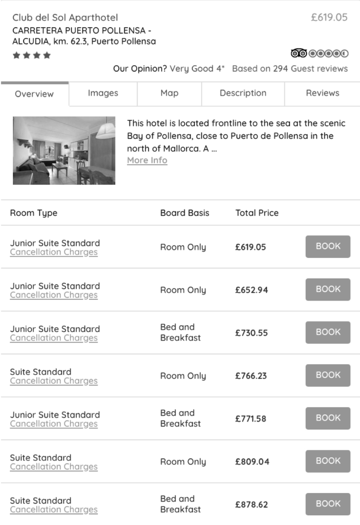Open the Overview tab
This screenshot has height=525, width=360.
34,94
